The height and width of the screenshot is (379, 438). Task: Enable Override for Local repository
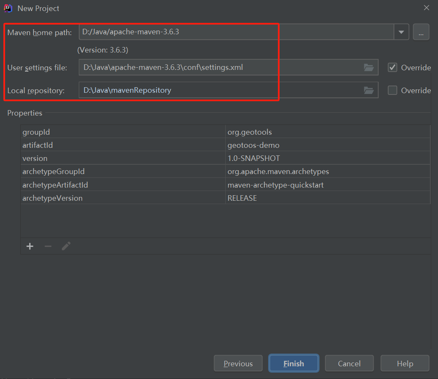[x=393, y=90]
